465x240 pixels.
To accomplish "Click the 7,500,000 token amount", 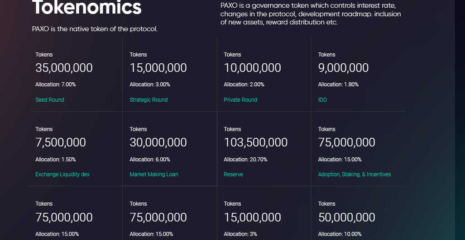I will pyautogui.click(x=61, y=142).
